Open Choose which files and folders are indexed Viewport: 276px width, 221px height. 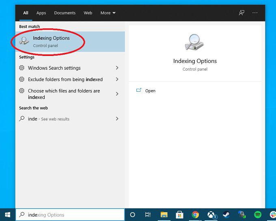[64, 94]
